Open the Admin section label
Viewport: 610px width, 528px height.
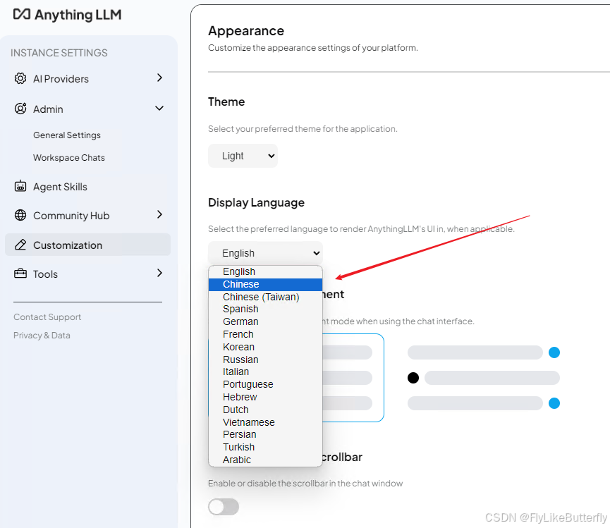tap(48, 109)
